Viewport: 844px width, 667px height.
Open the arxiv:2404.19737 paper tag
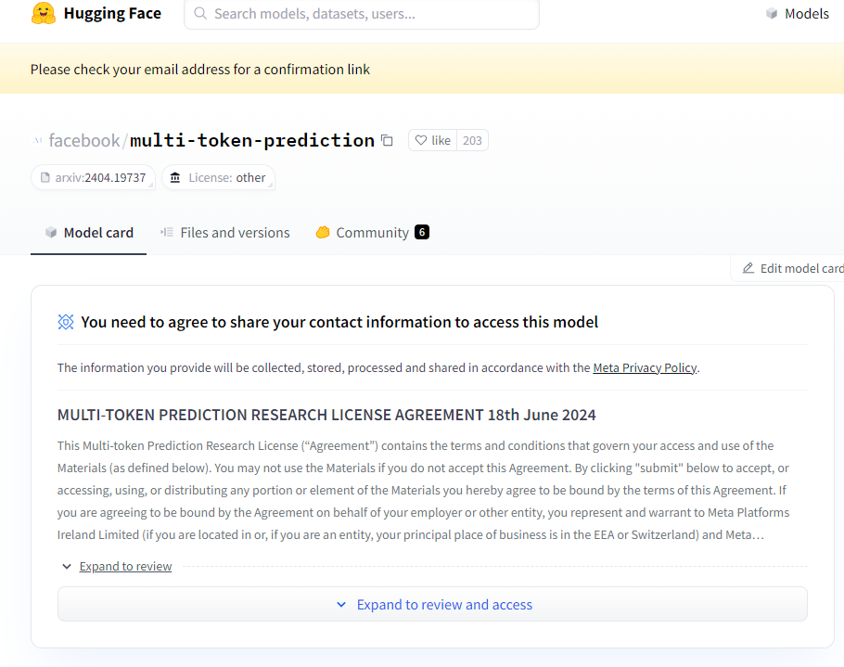click(93, 178)
